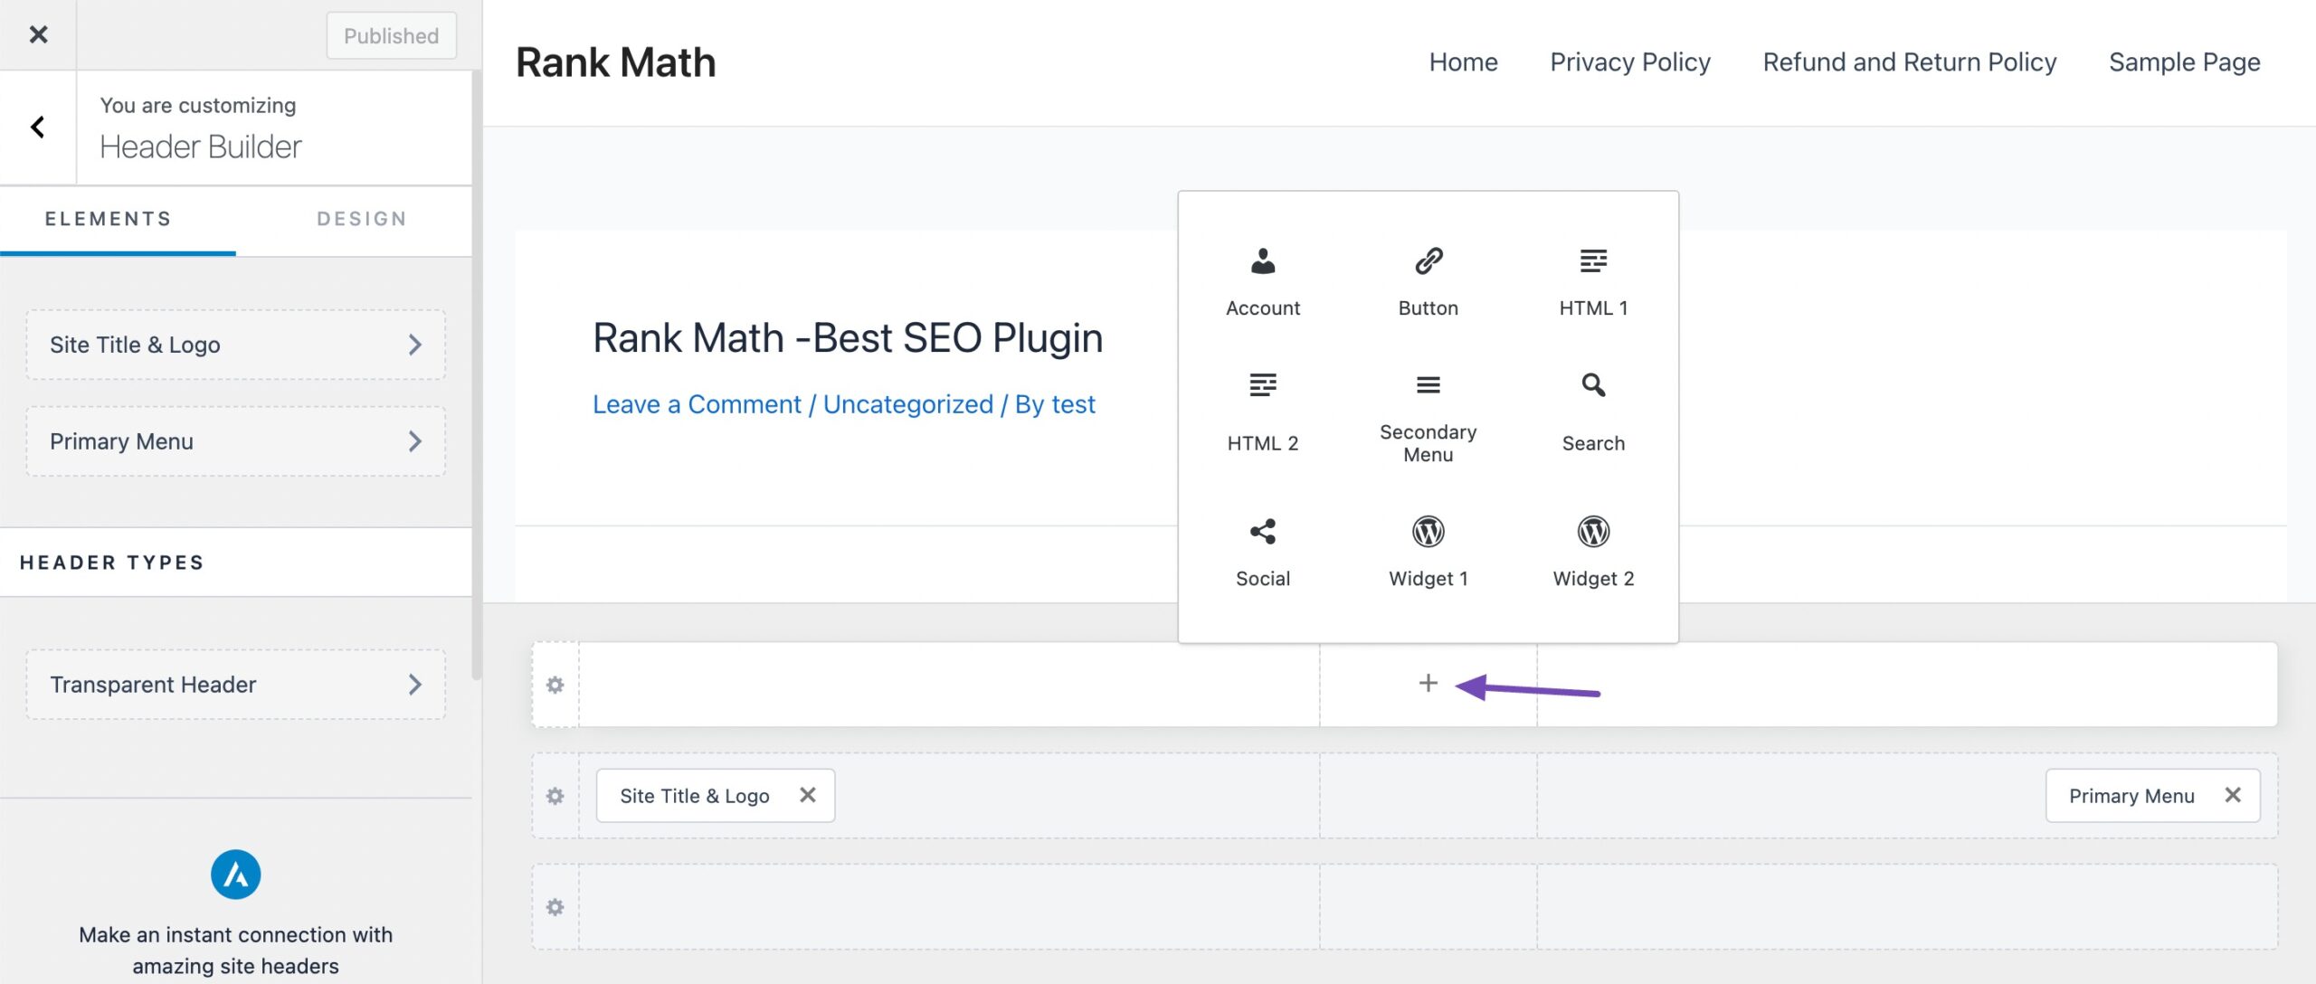This screenshot has width=2316, height=984.
Task: Click the 'Make an instant connection' promo text
Action: tap(235, 951)
